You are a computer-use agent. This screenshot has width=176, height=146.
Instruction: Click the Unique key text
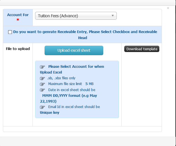(49, 113)
